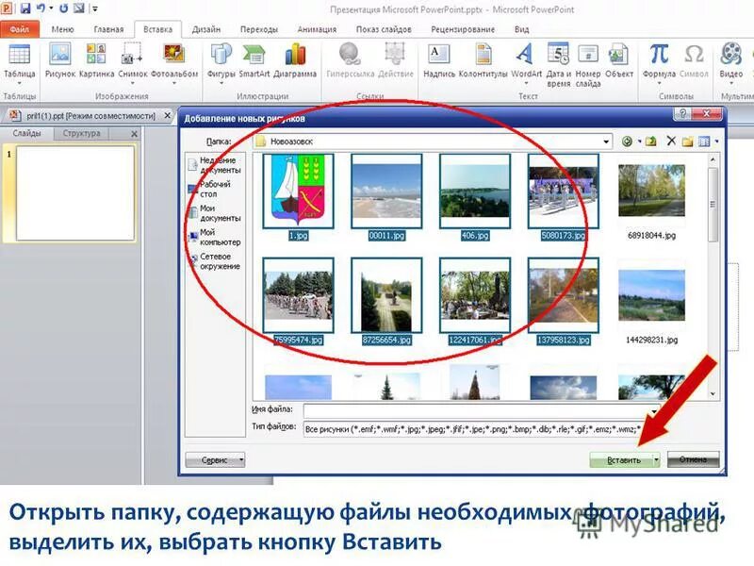The width and height of the screenshot is (754, 566).
Task: Open Колонтитулы header and footer
Action: pos(484,60)
